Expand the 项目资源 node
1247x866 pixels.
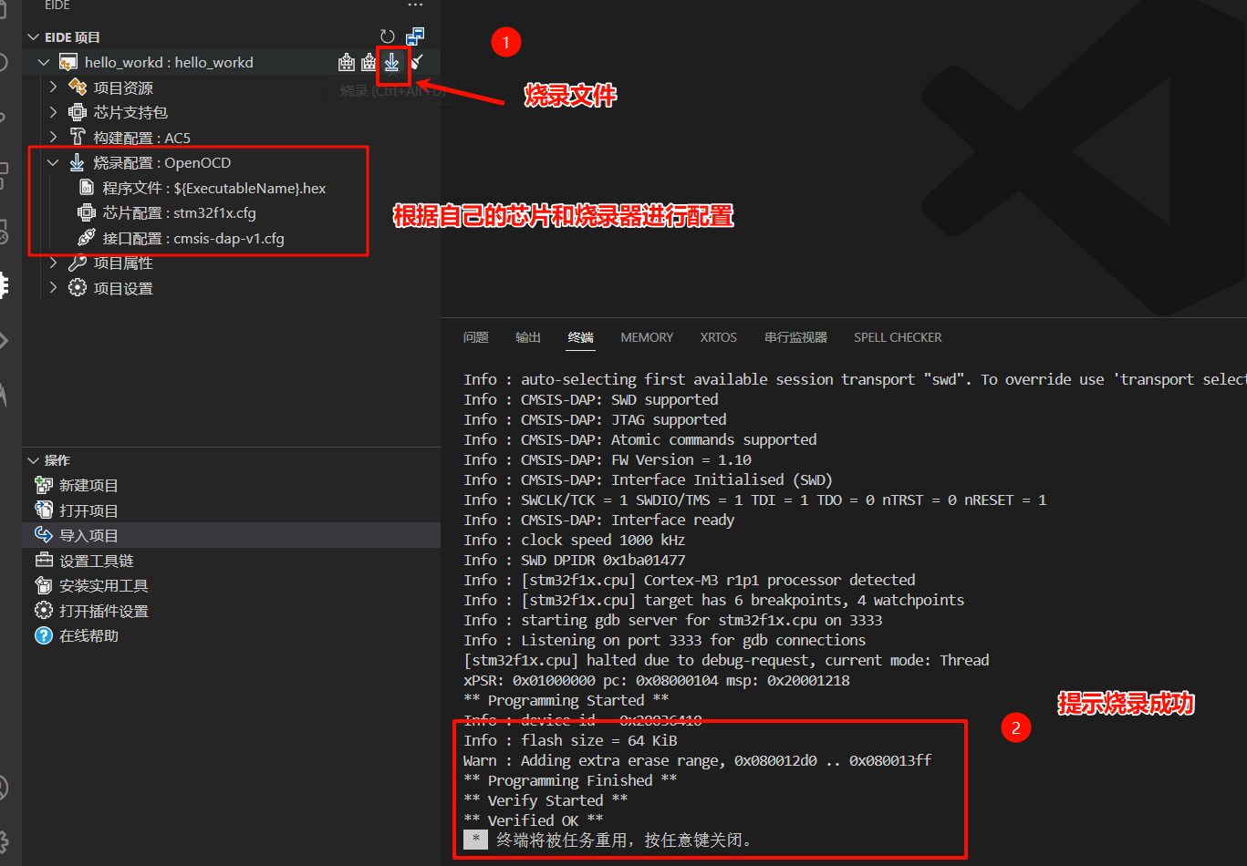53,88
